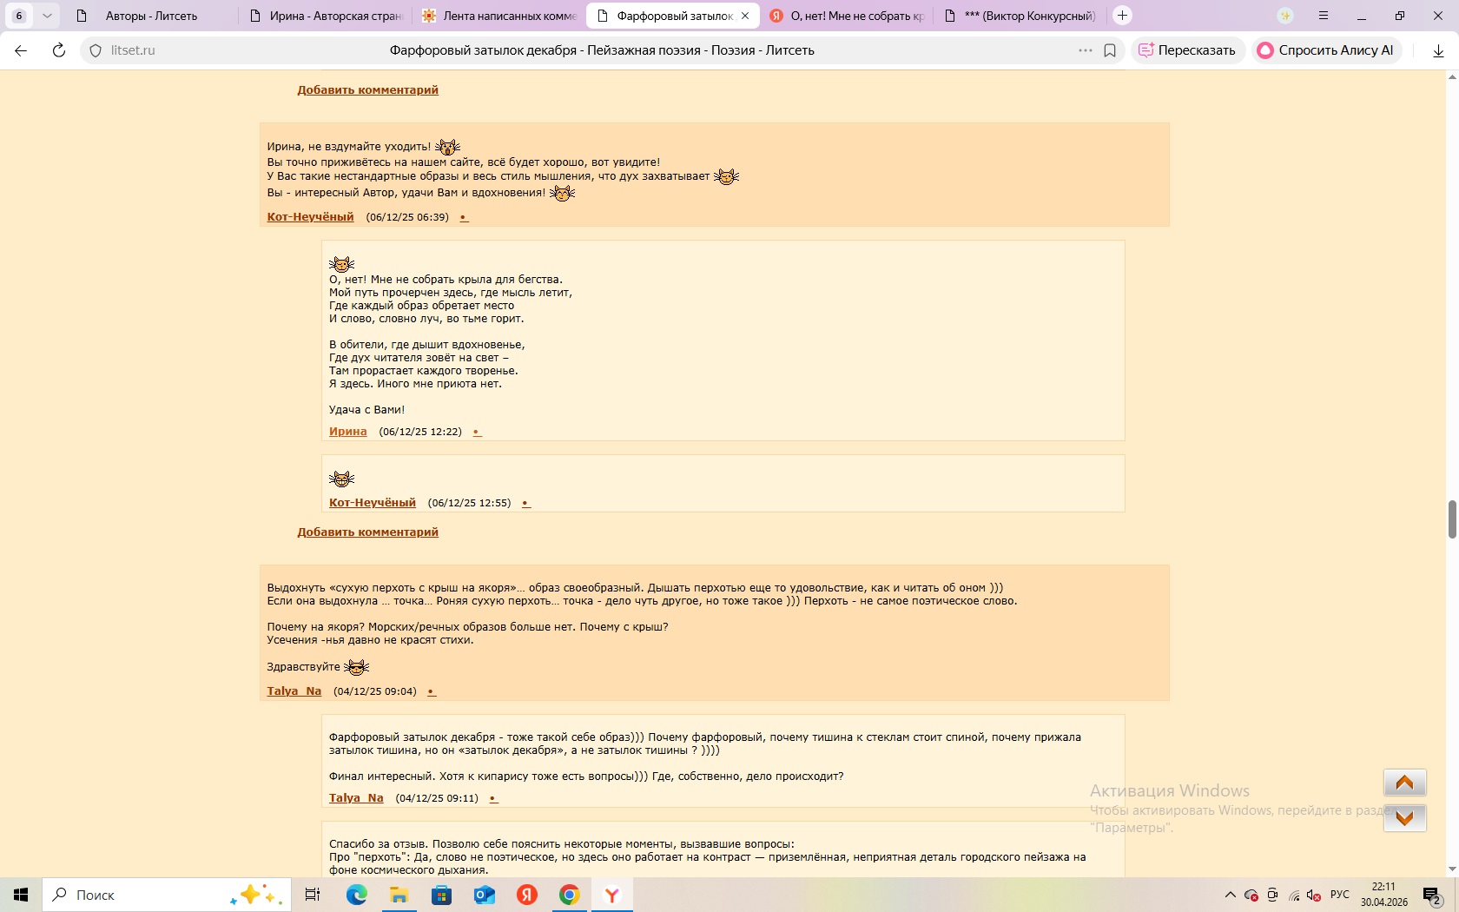1459x912 pixels.
Task: Click the timestamp (06/12/25 12:22)
Action: [420, 432]
